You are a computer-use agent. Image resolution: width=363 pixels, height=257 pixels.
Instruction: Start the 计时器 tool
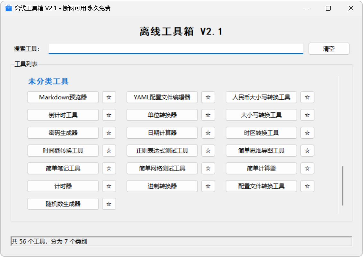click(x=63, y=186)
